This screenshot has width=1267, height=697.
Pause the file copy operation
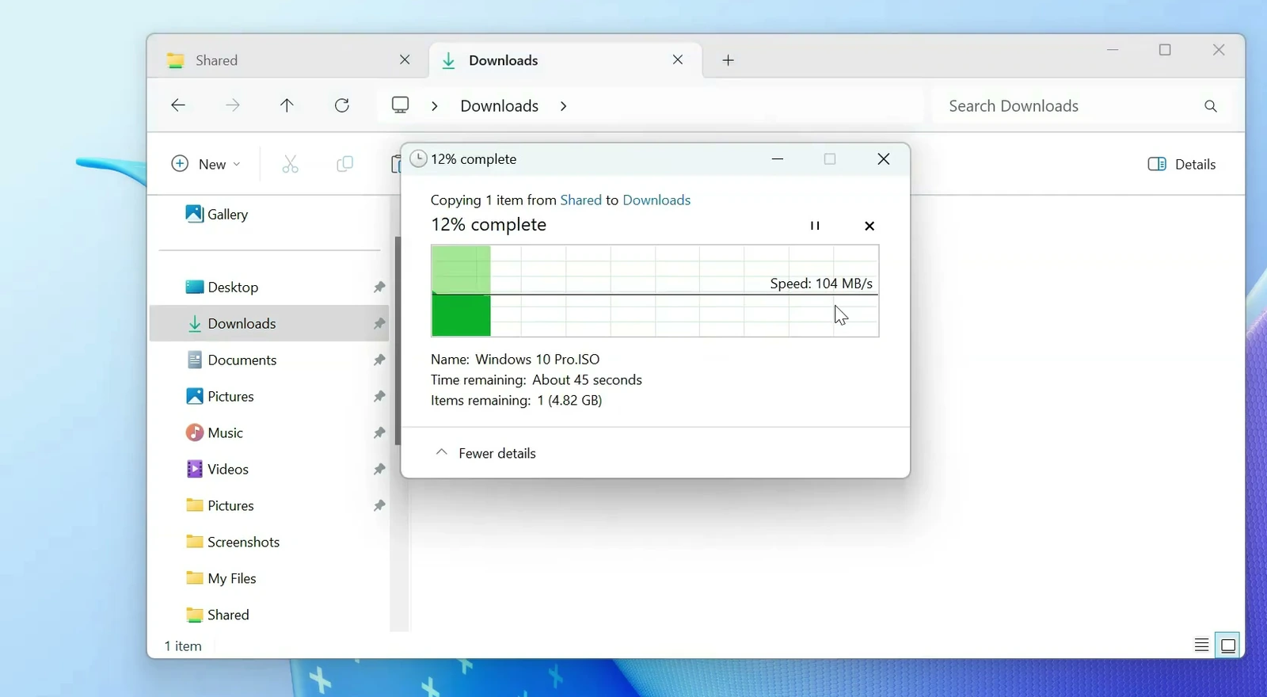(815, 226)
